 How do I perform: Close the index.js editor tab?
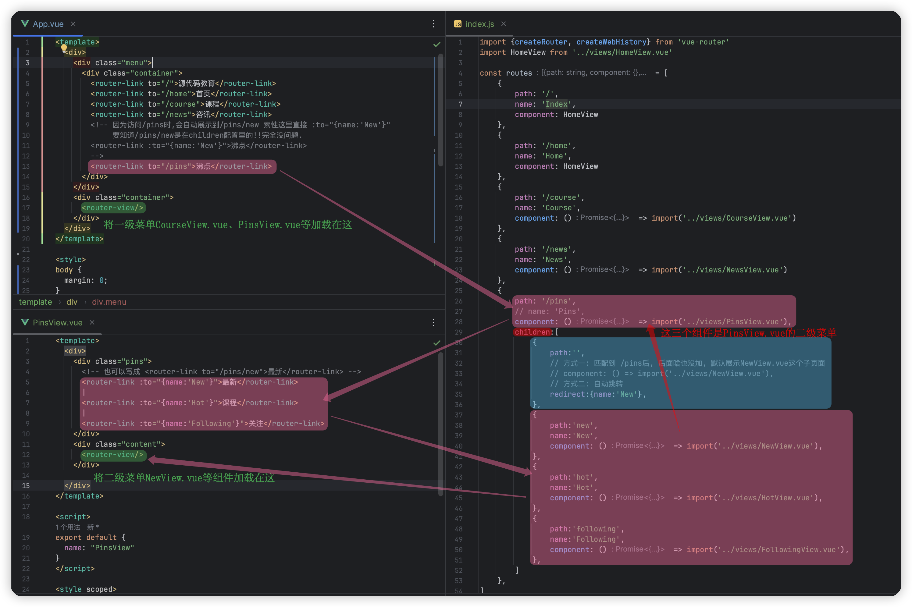(504, 24)
